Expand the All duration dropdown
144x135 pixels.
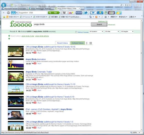tap(96, 32)
